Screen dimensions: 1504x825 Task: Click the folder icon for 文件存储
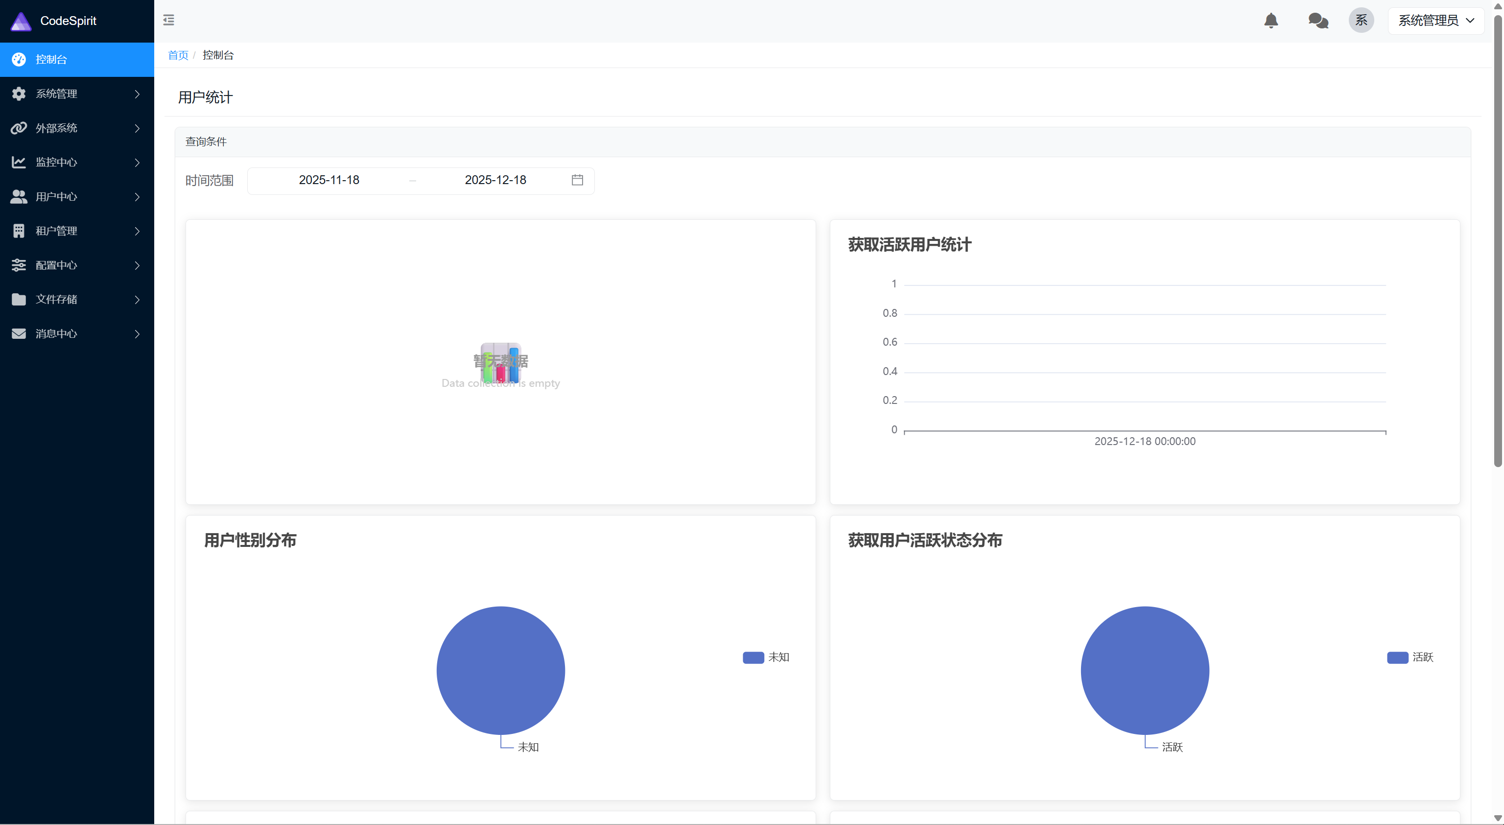tap(19, 299)
